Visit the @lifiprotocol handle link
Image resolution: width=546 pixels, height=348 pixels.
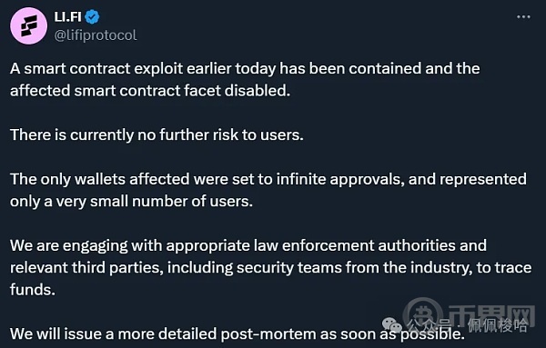[96, 35]
